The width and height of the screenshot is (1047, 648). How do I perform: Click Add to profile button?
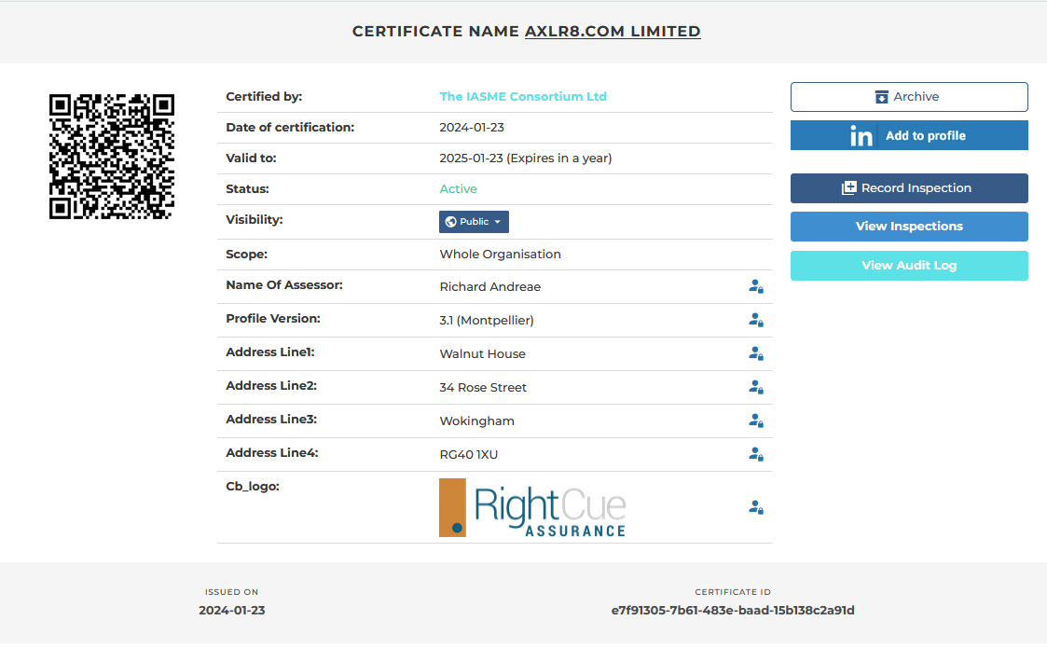click(909, 135)
